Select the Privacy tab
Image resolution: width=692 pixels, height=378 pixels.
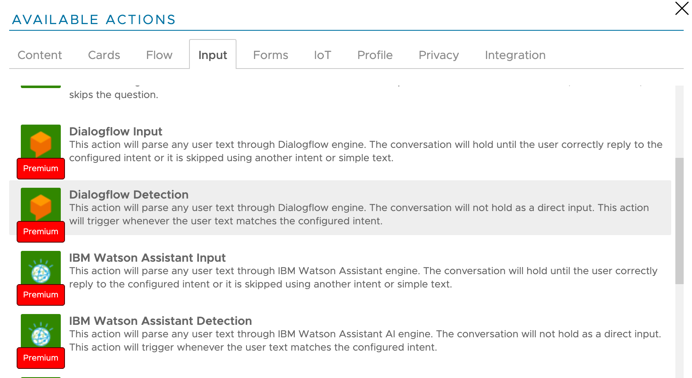[438, 55]
